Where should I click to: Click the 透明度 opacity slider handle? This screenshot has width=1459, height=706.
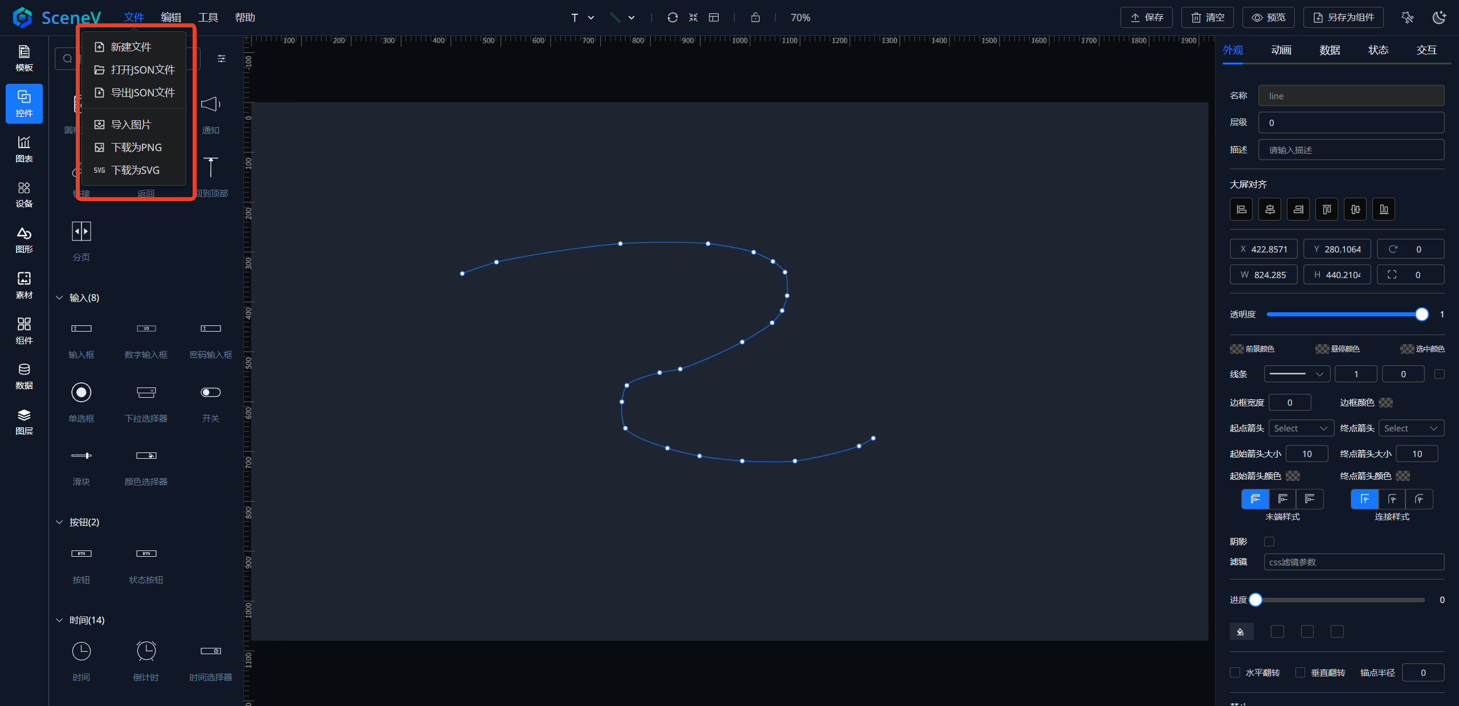click(1421, 315)
